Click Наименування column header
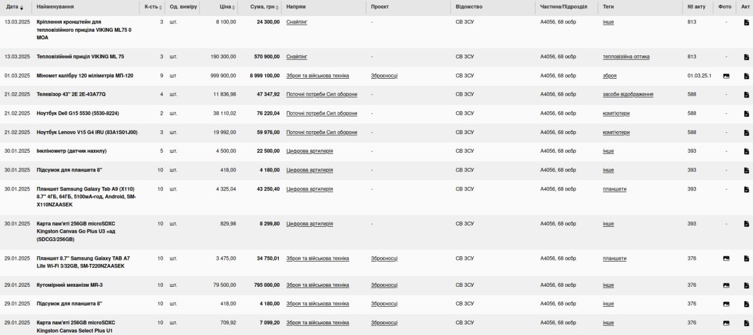 55,7
